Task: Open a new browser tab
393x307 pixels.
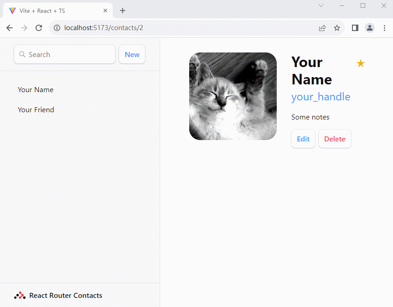Action: coord(123,10)
